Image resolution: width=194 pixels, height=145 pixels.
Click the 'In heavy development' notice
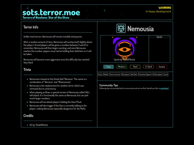point(158,11)
